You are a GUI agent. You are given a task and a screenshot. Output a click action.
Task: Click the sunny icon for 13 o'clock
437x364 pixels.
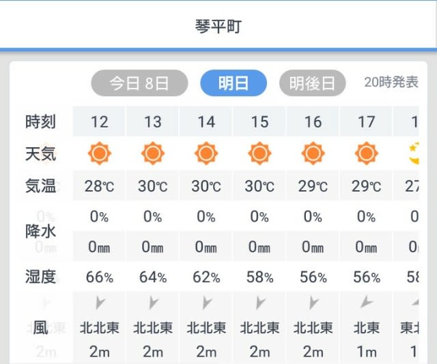coord(153,153)
